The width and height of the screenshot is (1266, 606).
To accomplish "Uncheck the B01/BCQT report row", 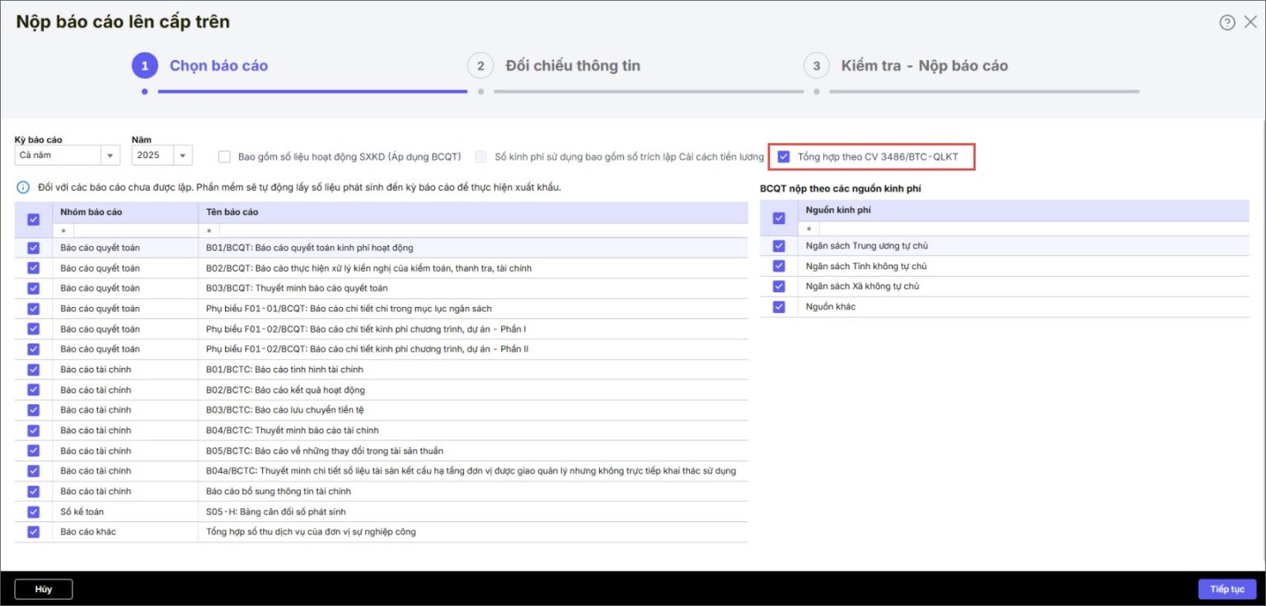I will pyautogui.click(x=34, y=247).
